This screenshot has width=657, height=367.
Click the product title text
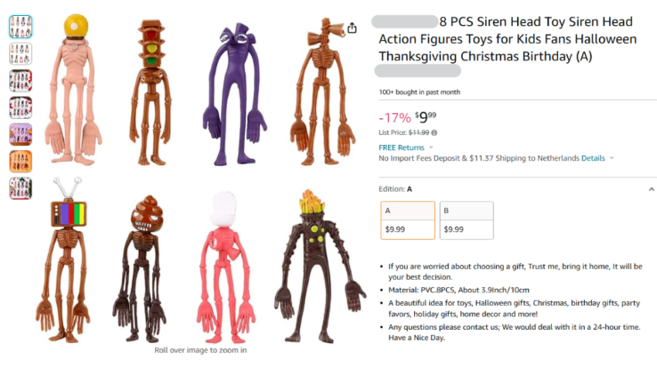click(x=507, y=39)
